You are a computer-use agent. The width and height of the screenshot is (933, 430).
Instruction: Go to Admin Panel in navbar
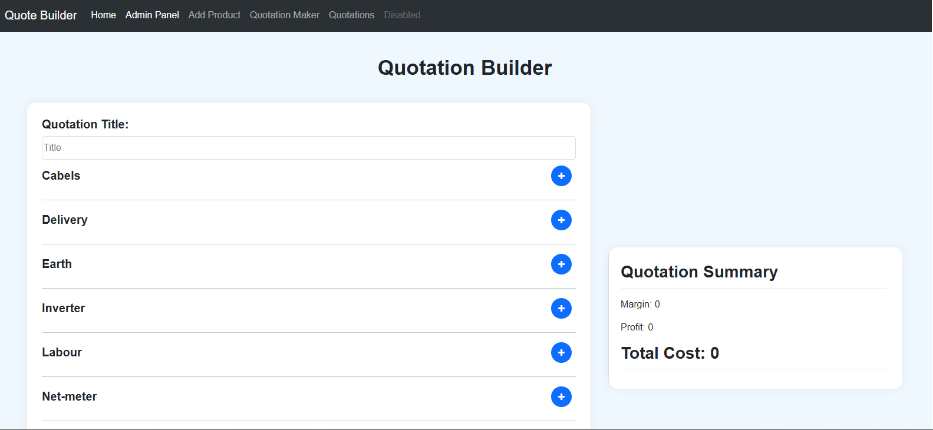(x=152, y=15)
